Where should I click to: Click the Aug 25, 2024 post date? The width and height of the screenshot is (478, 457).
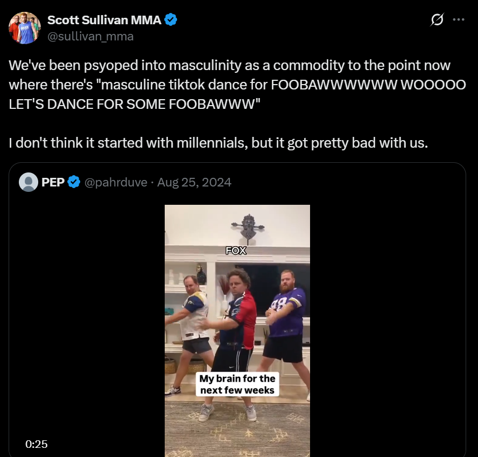[194, 182]
